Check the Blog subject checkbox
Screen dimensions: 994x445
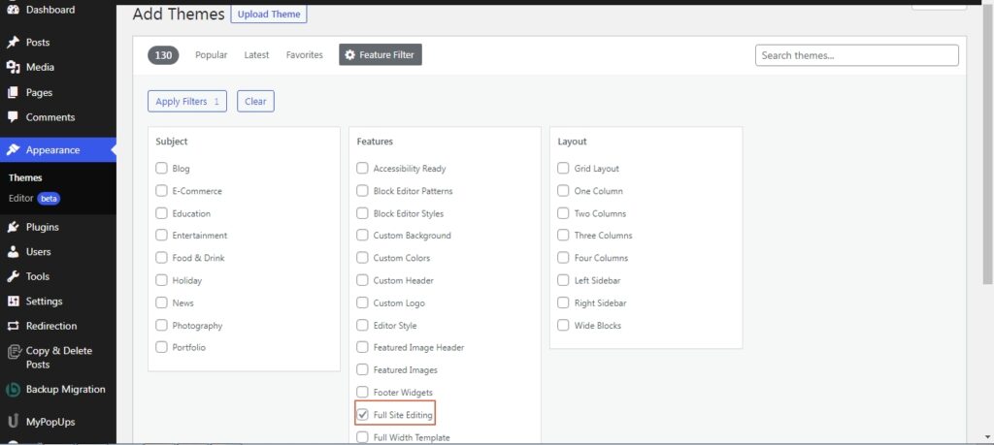(162, 169)
